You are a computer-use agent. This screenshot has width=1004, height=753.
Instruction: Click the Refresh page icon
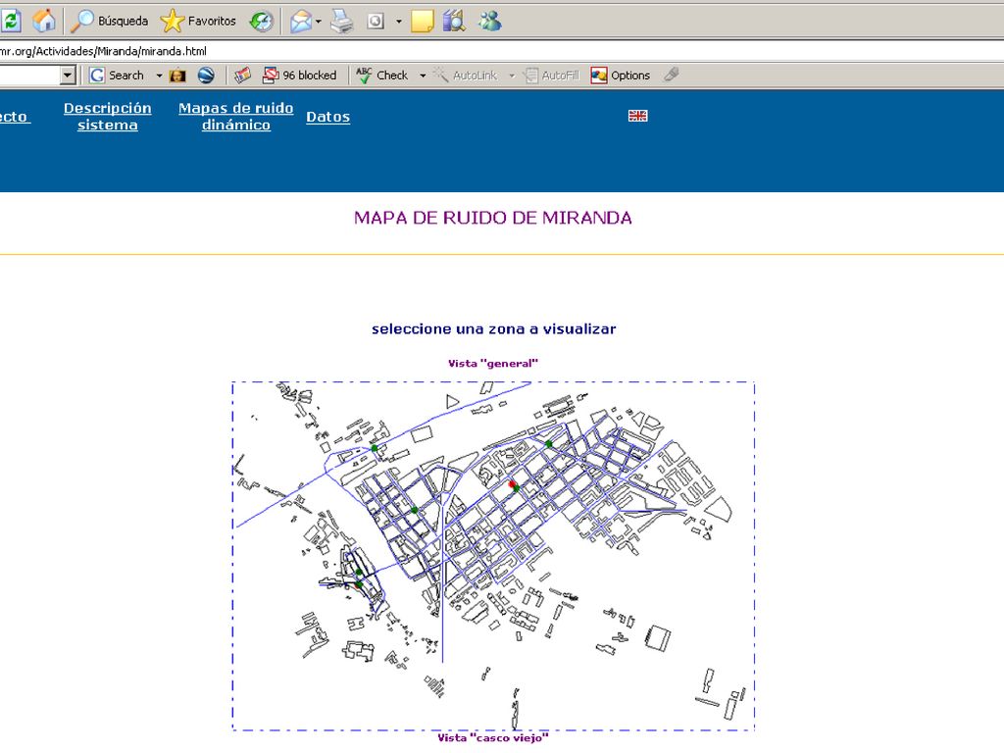coord(11,21)
